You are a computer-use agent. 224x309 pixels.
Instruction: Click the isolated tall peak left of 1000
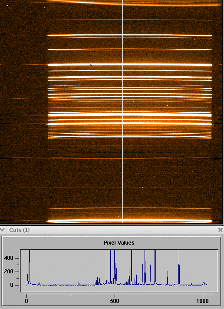click(x=179, y=267)
